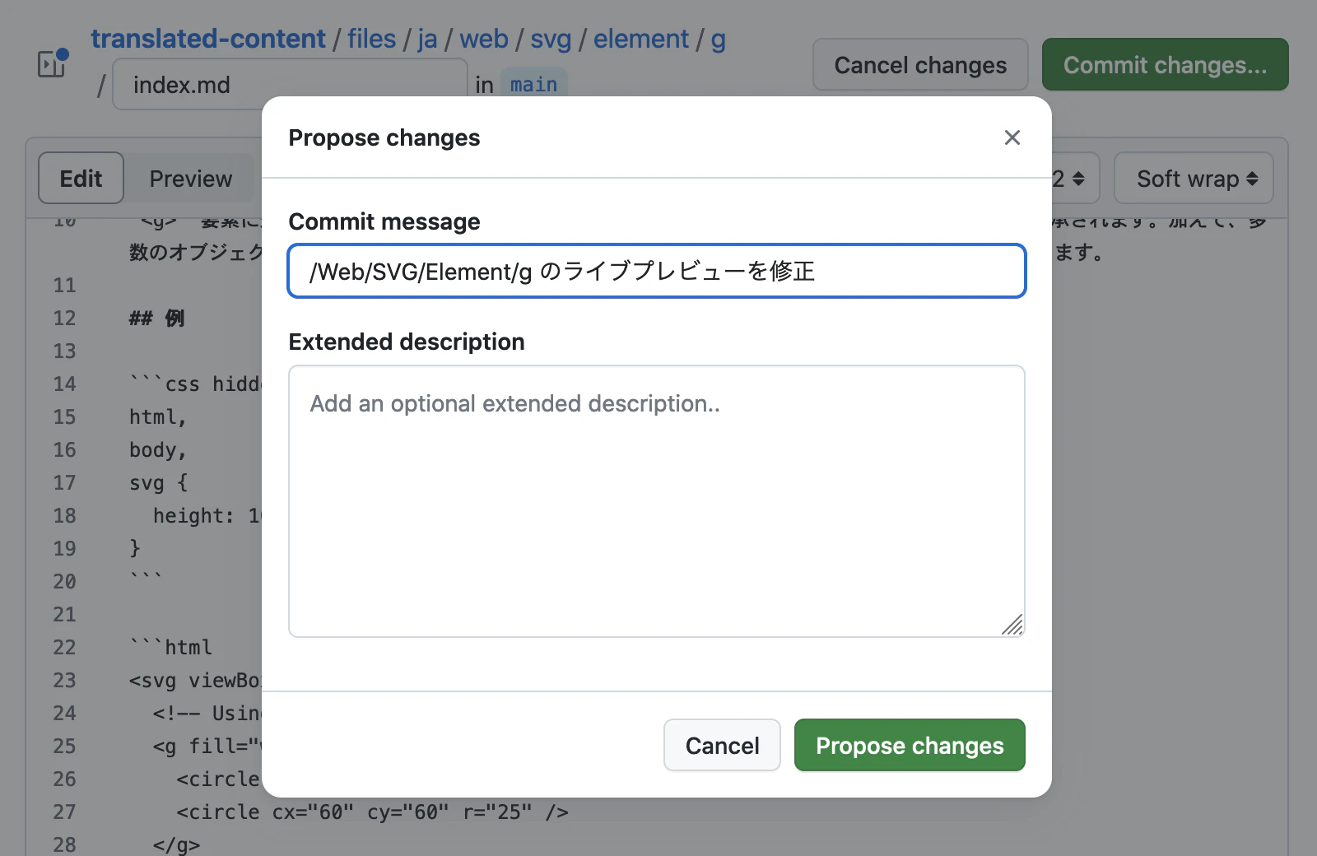Open the files breadcrumb link
The width and height of the screenshot is (1317, 856).
(x=371, y=39)
